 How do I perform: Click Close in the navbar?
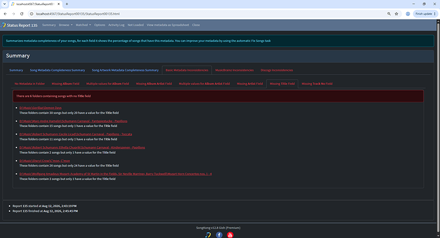pos(196,25)
